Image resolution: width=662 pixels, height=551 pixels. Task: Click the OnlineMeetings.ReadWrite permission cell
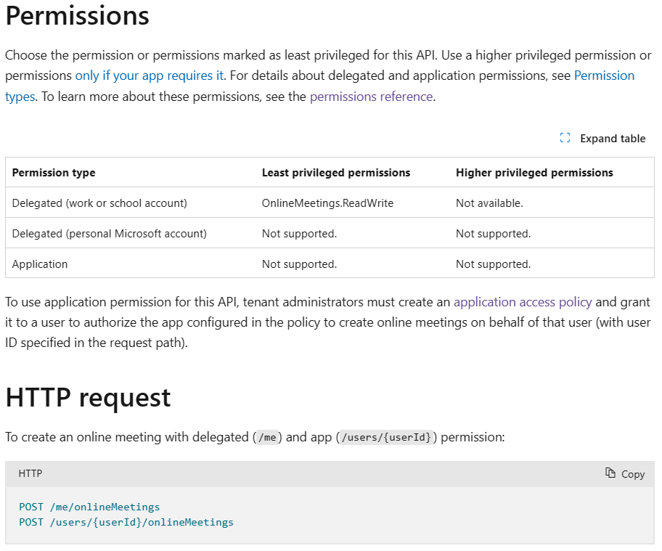click(327, 203)
